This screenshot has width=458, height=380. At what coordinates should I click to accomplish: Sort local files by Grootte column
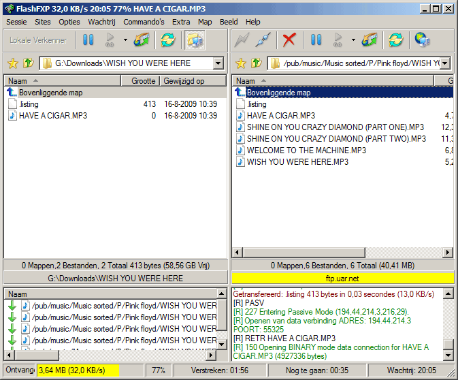(x=140, y=81)
